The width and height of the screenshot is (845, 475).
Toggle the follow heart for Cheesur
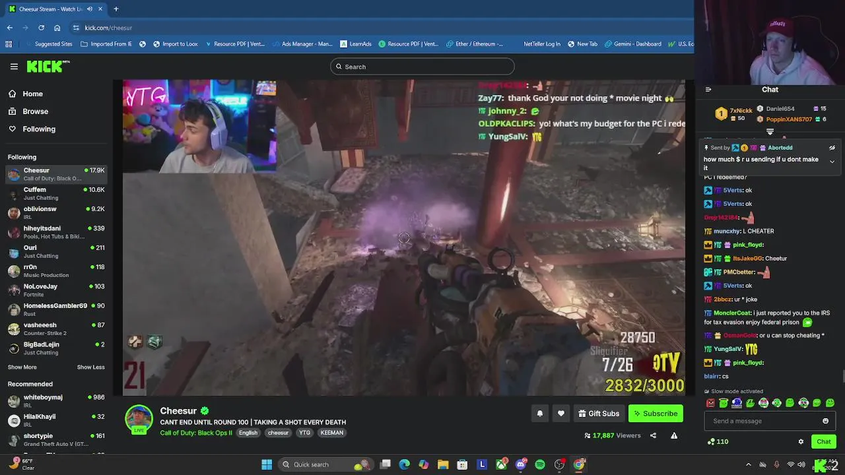pyautogui.click(x=560, y=414)
